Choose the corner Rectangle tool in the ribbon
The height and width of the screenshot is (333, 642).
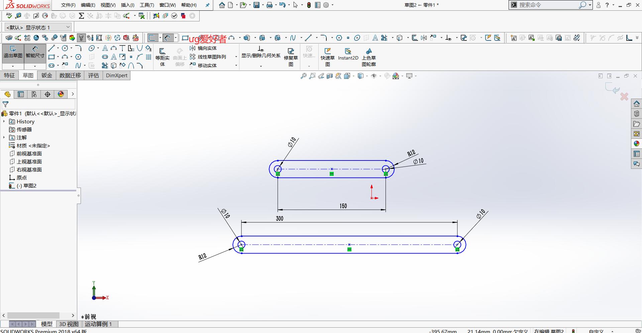coord(51,57)
